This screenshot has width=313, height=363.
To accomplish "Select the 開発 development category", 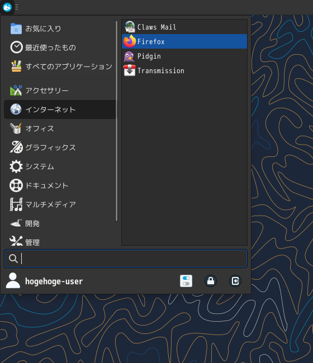I will (60, 223).
